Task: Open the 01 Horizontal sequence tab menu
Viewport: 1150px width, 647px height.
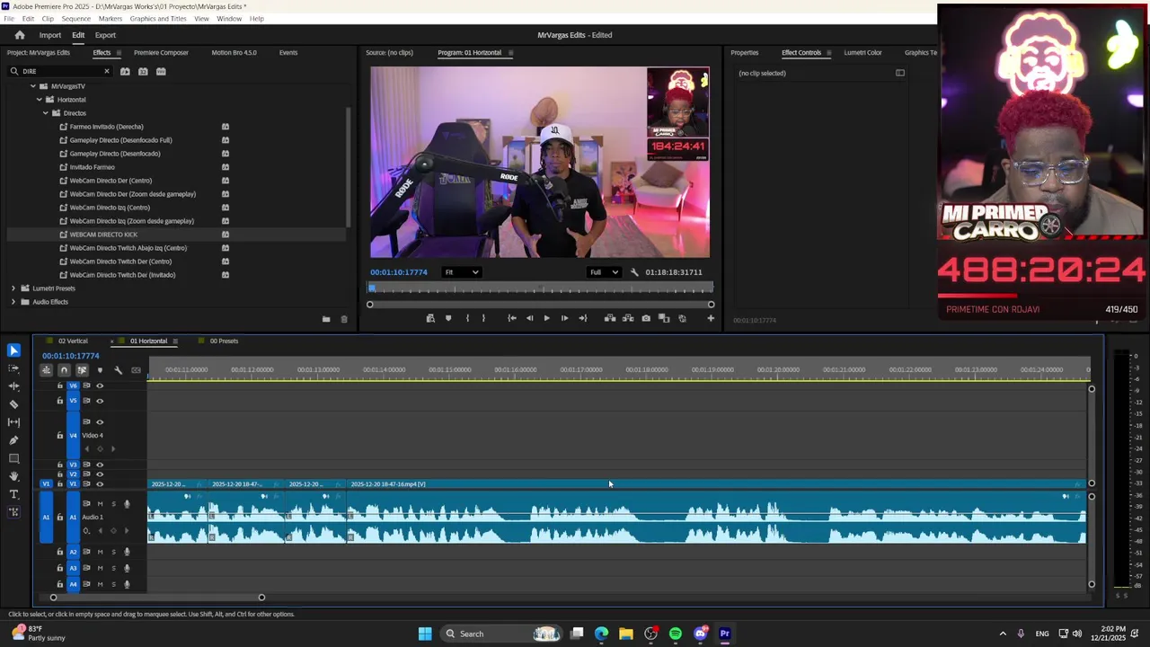Action: [175, 341]
